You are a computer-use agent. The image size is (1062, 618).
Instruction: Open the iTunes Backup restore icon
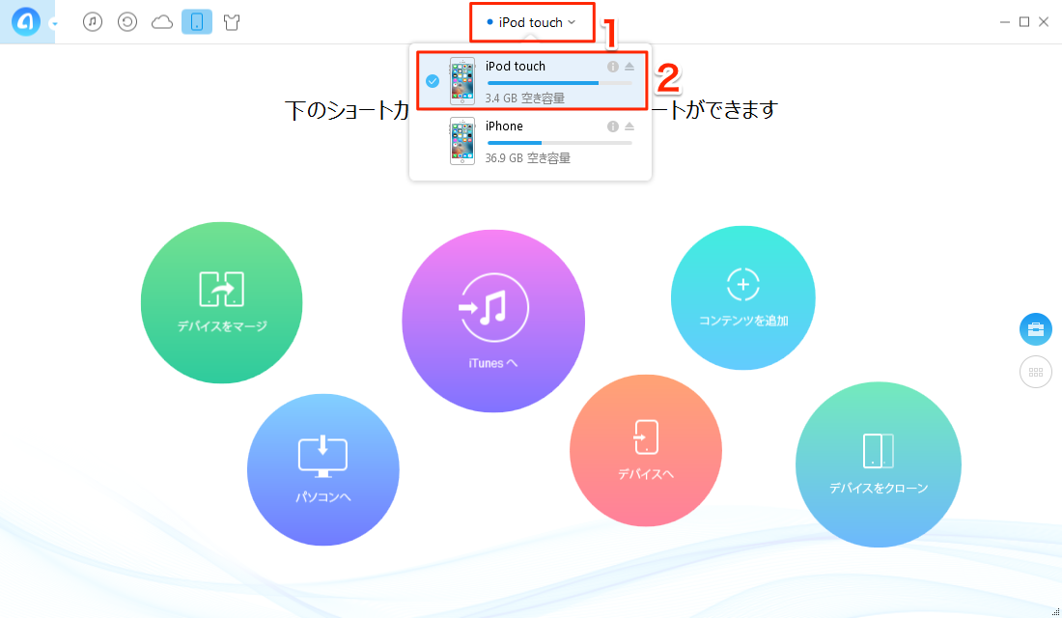click(127, 22)
